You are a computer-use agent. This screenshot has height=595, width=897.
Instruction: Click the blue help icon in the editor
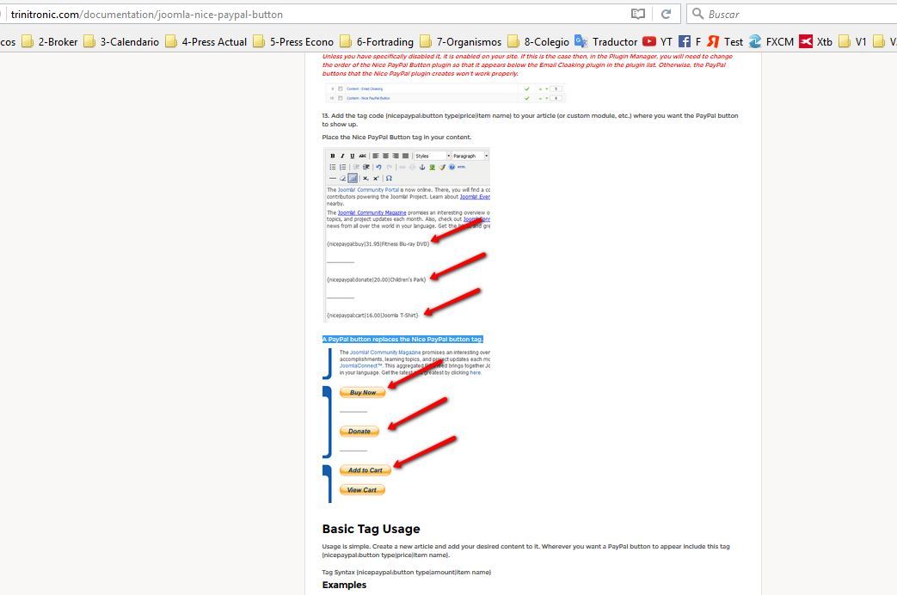click(452, 167)
